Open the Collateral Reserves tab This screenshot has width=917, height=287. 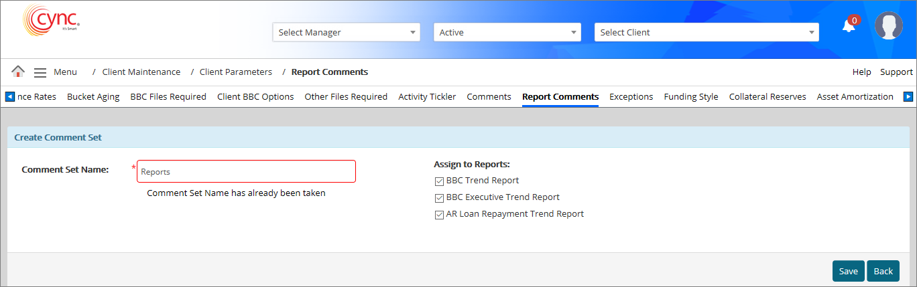tap(767, 97)
